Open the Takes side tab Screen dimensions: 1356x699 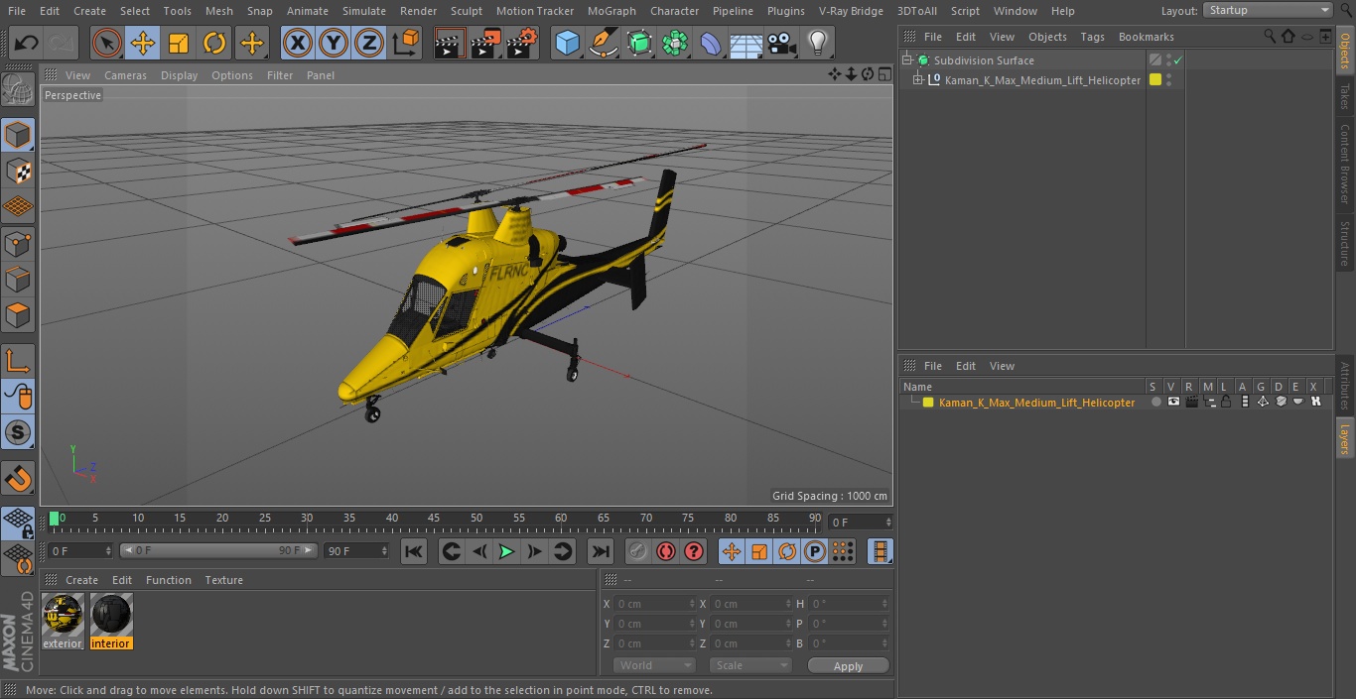click(x=1345, y=96)
